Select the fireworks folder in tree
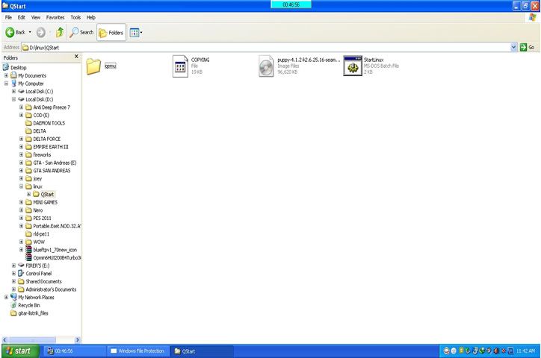Image resolution: width=541 pixels, height=358 pixels. (x=42, y=154)
